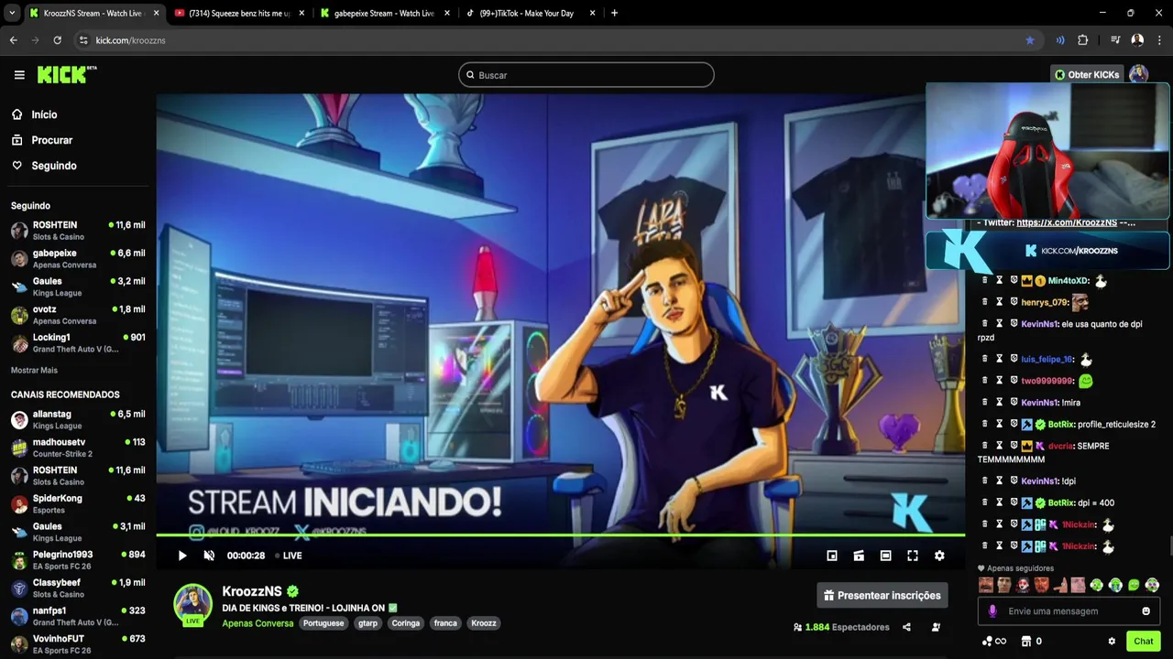Open the store icon showing 0
Viewport: 1173px width, 659px height.
tap(1031, 642)
